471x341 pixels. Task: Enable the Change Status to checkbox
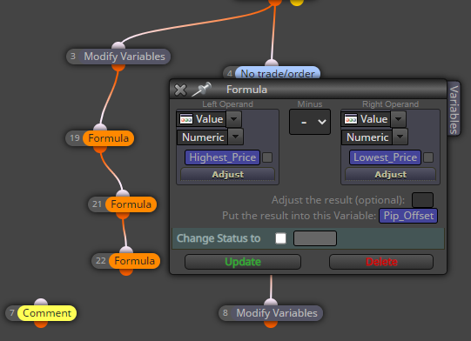coord(281,238)
